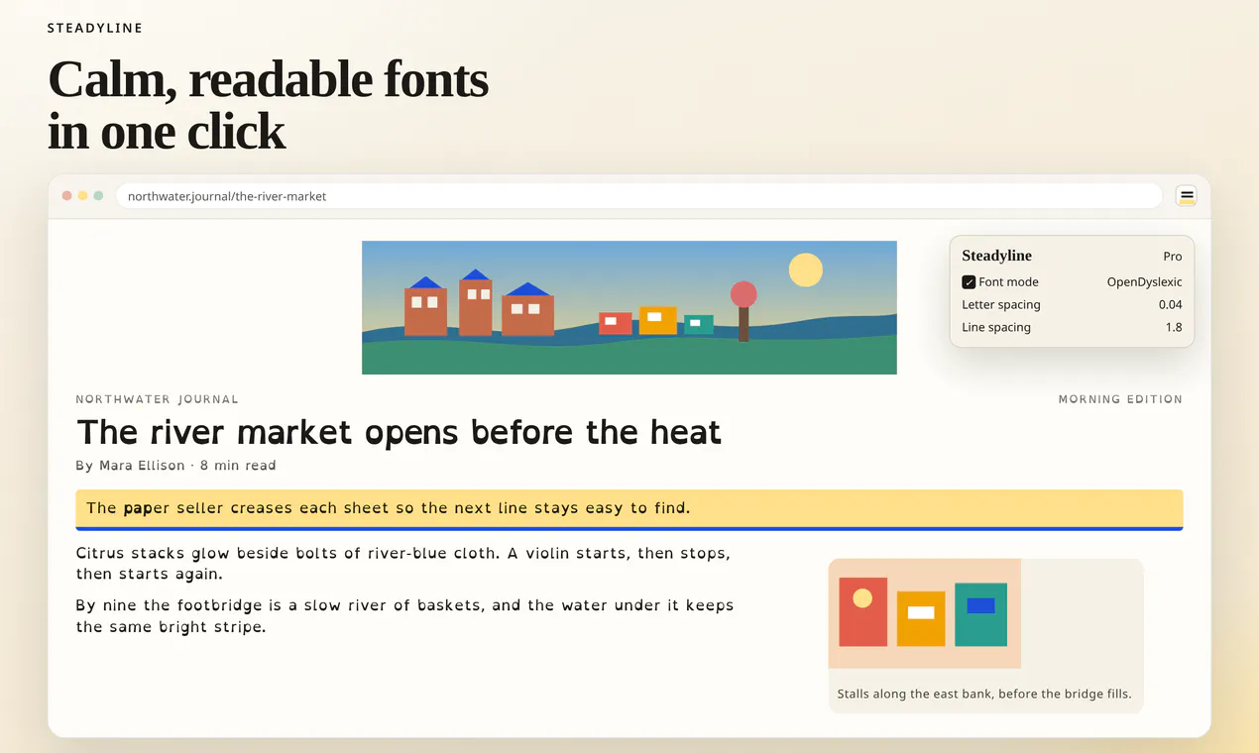This screenshot has width=1259, height=753.
Task: Click the headline "The river market opens before the heat"
Action: pos(399,433)
